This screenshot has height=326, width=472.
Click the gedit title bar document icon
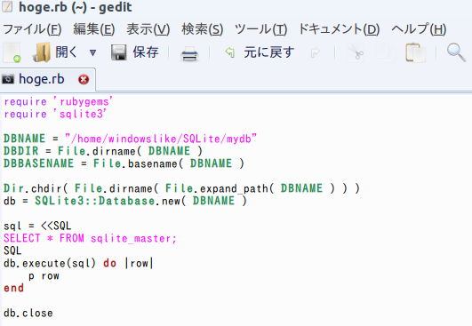click(x=7, y=6)
